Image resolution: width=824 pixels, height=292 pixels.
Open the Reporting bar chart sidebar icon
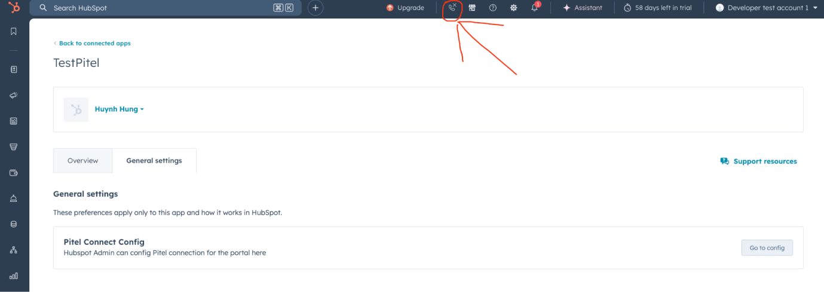[x=14, y=276]
